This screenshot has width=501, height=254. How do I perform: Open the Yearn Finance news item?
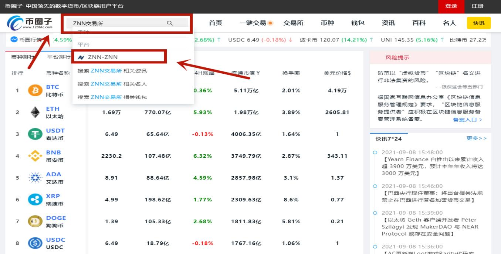click(x=432, y=166)
